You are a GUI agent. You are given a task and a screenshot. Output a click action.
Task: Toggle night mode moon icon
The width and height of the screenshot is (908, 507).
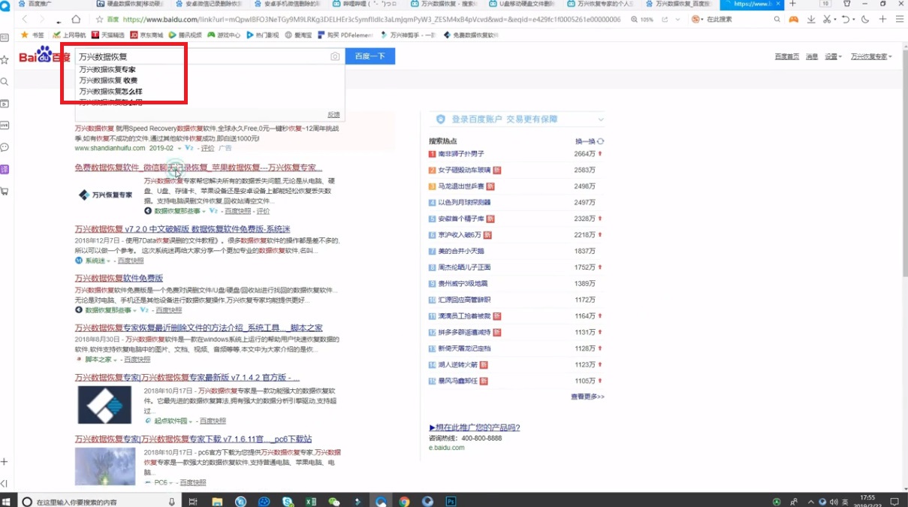click(865, 20)
